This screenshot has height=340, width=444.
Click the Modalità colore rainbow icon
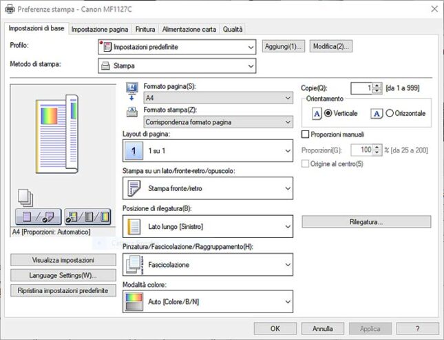click(x=131, y=302)
